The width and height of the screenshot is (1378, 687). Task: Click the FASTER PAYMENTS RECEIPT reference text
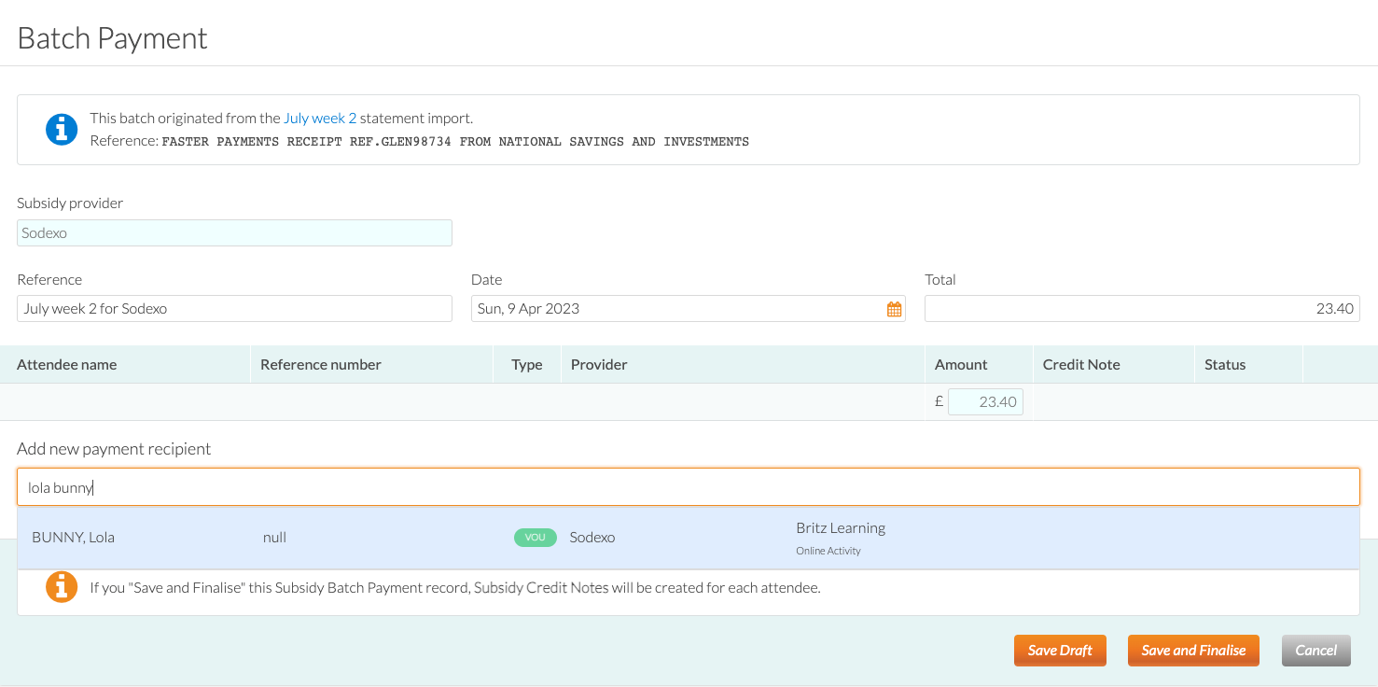[x=455, y=142]
